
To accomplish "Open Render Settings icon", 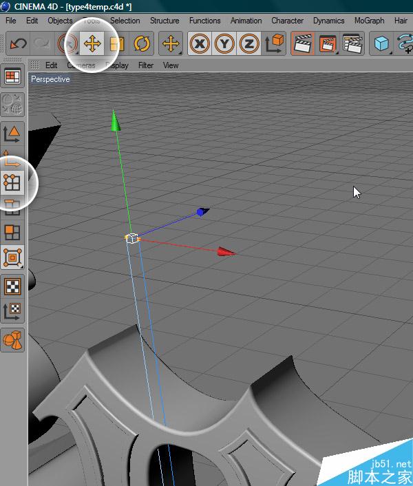I will (352, 43).
